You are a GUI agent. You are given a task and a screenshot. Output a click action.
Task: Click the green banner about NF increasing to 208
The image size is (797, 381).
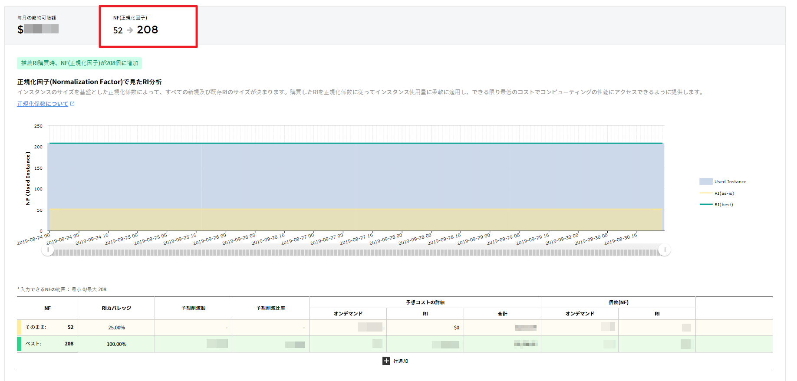[x=79, y=63]
